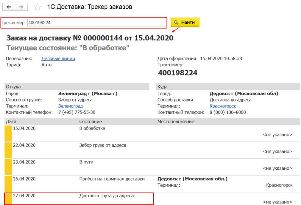
Task: Click the forward navigation arrow
Action: click(21, 7)
